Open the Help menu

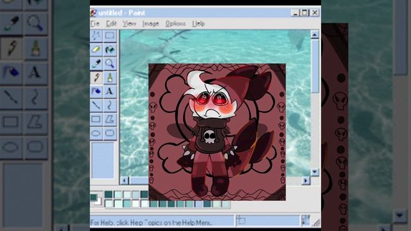[198, 24]
